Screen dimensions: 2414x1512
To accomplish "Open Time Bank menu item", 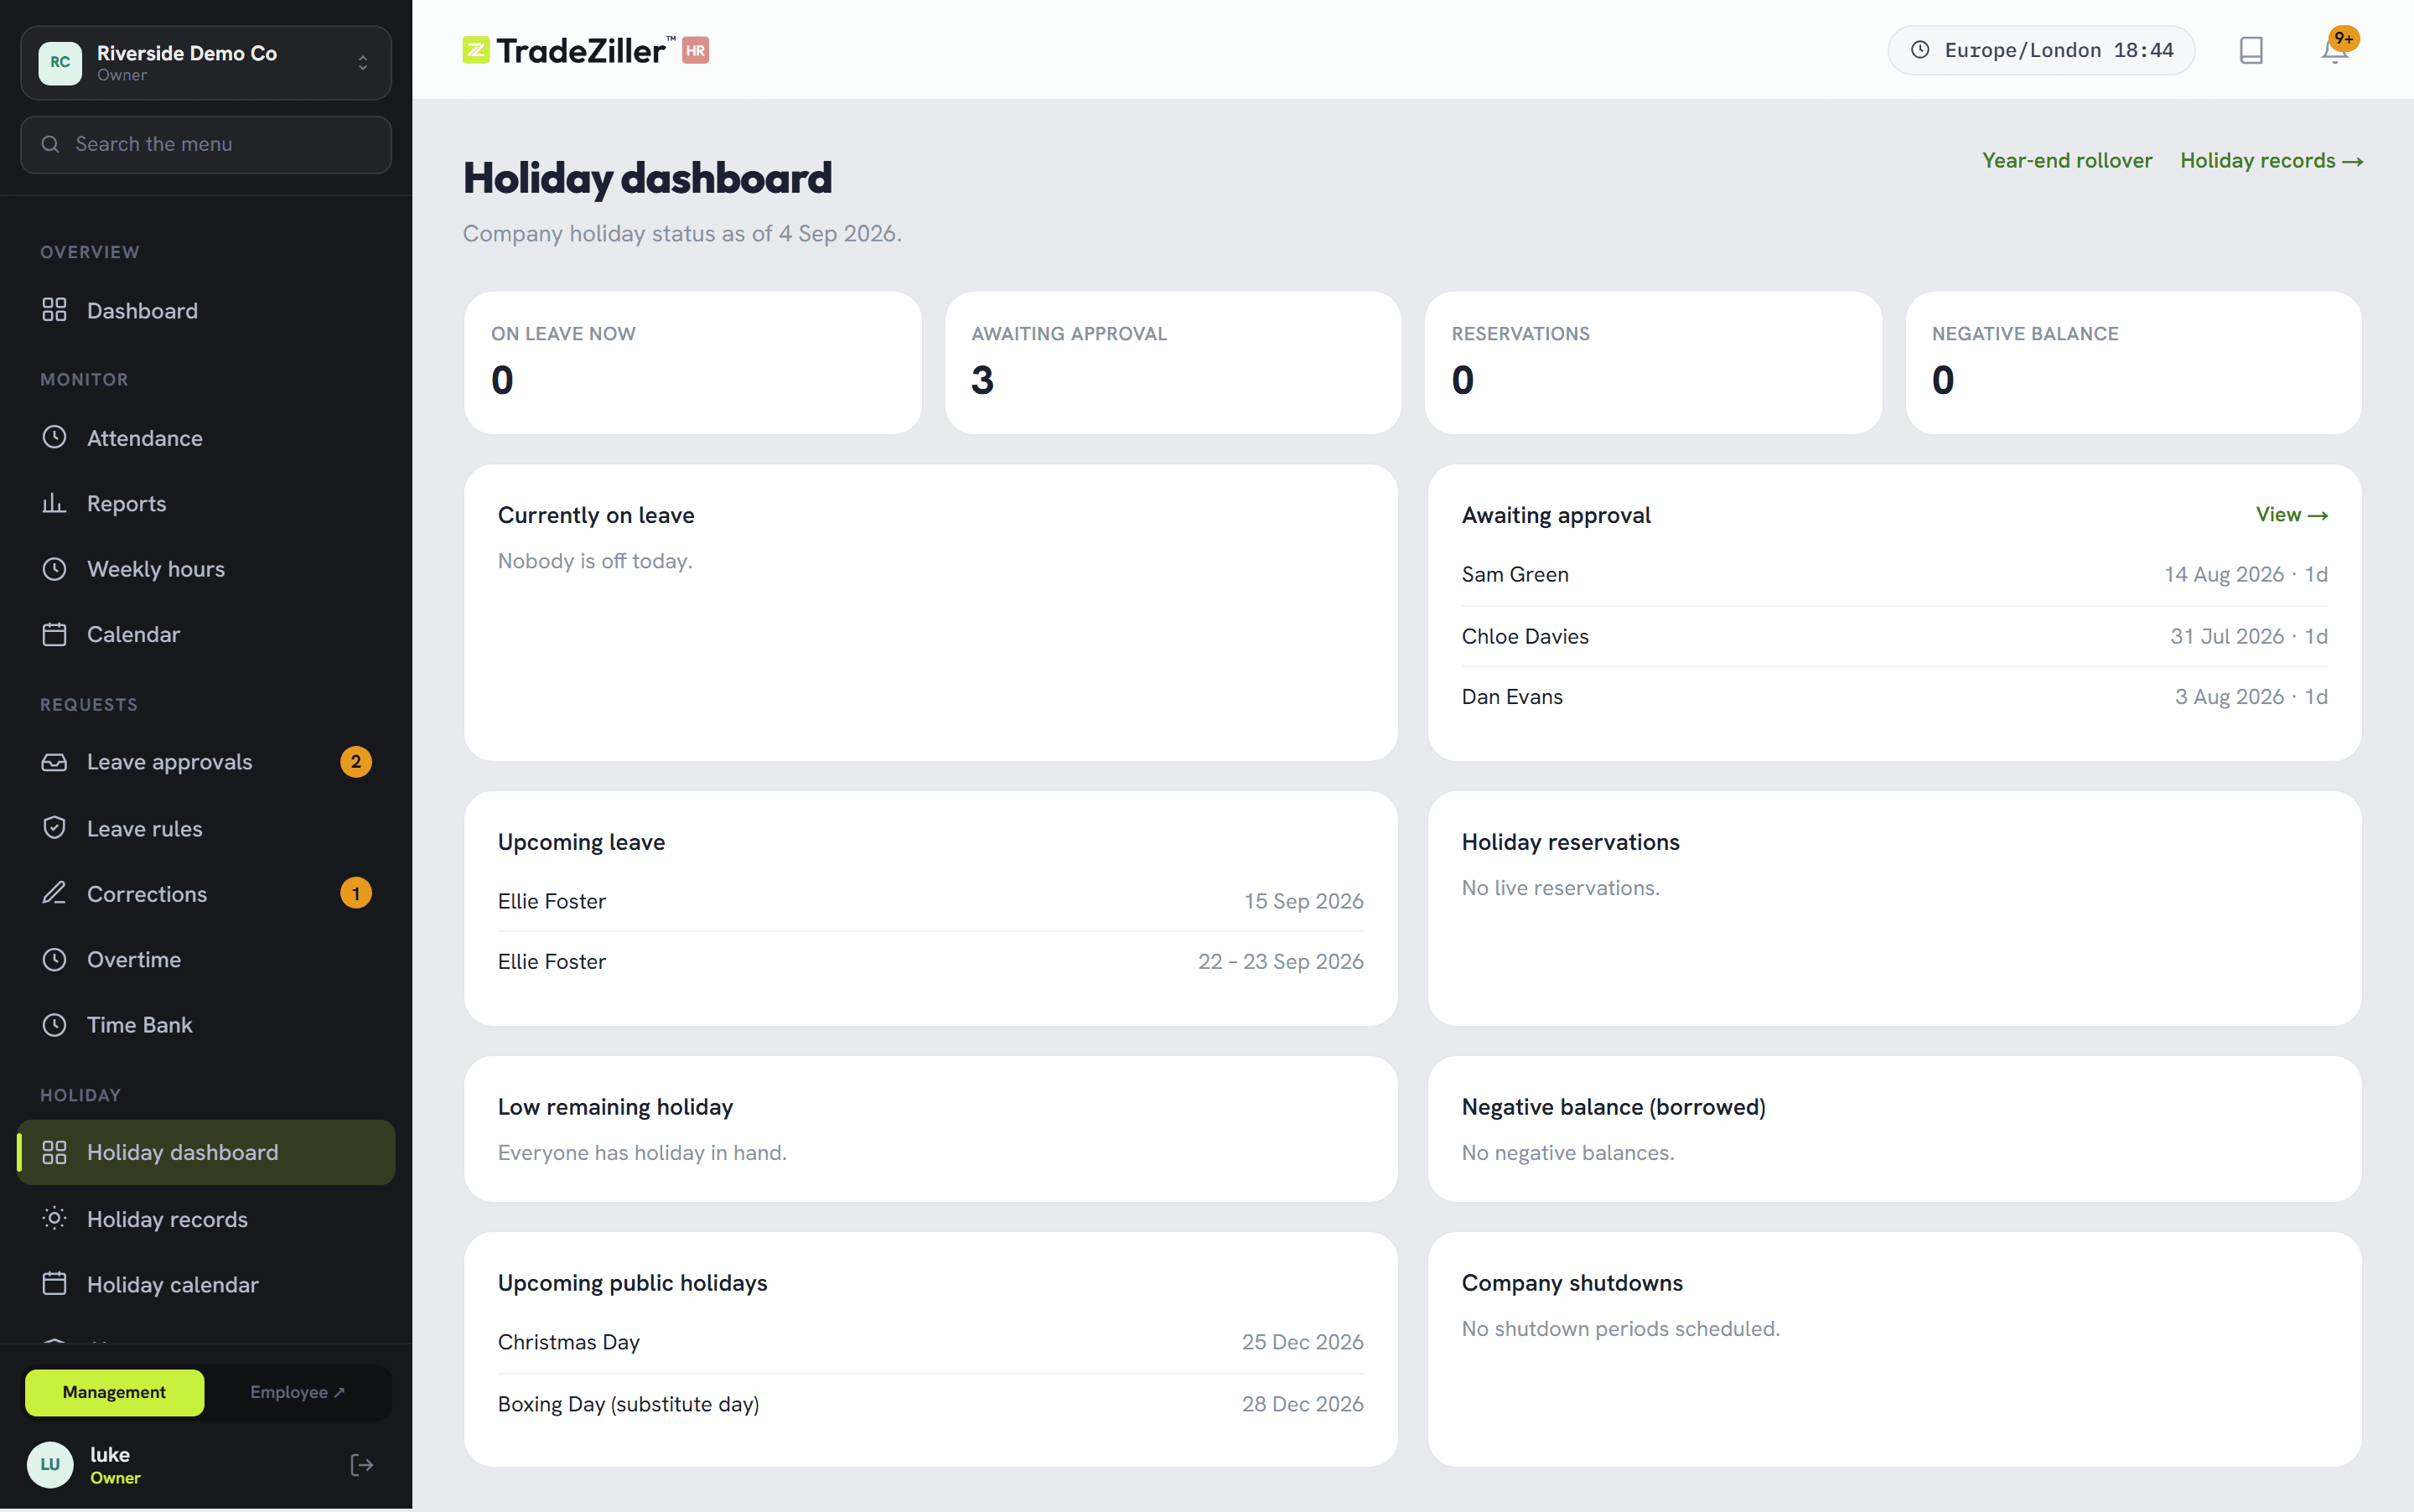I will [x=206, y=1025].
